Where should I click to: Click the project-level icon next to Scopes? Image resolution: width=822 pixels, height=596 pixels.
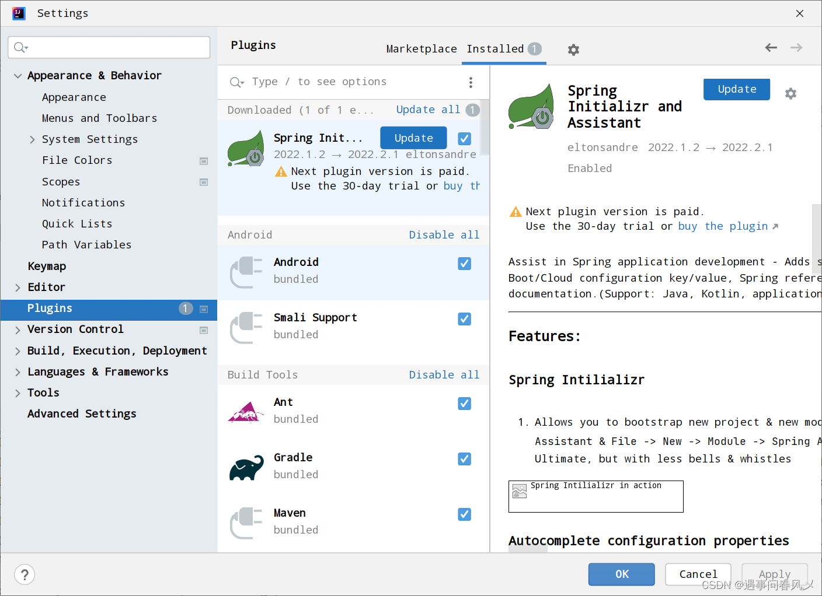click(x=204, y=182)
